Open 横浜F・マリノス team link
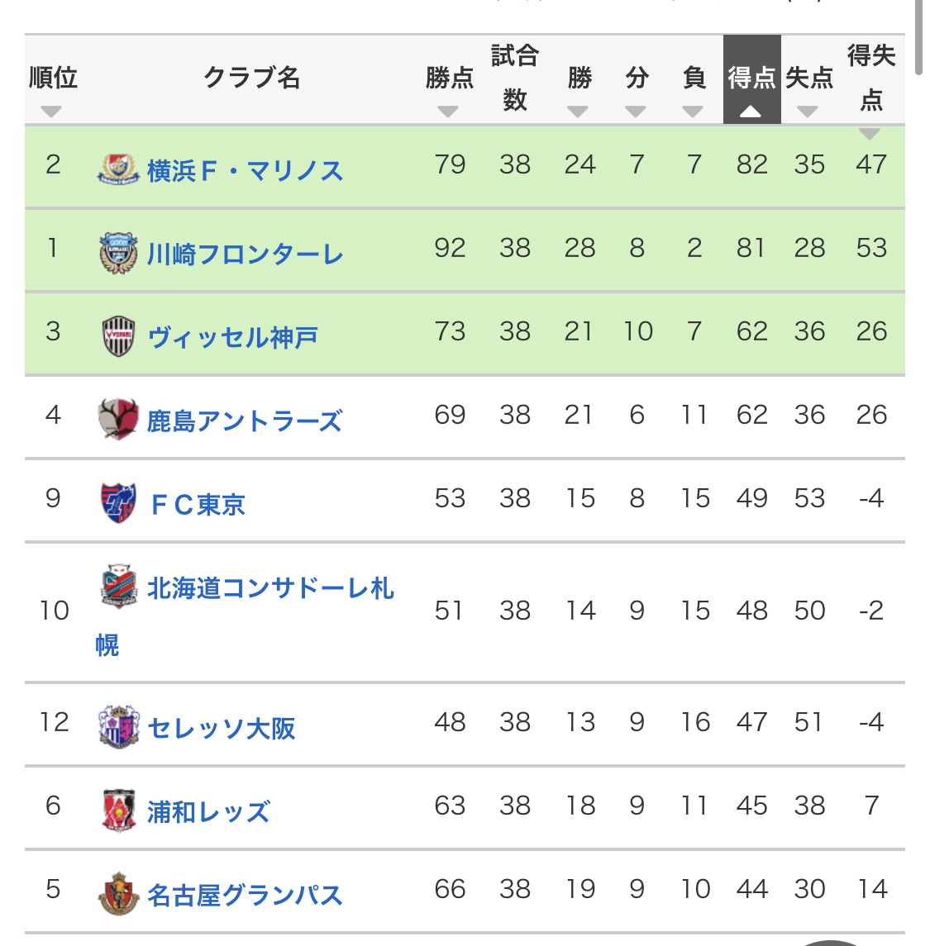 tap(245, 171)
